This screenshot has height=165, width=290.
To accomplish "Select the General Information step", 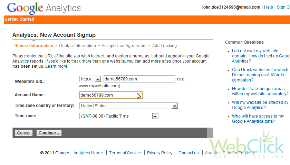I will 34,46.
